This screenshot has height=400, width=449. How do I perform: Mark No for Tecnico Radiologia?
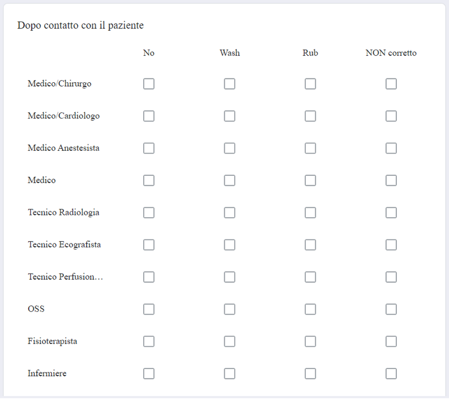click(x=149, y=213)
